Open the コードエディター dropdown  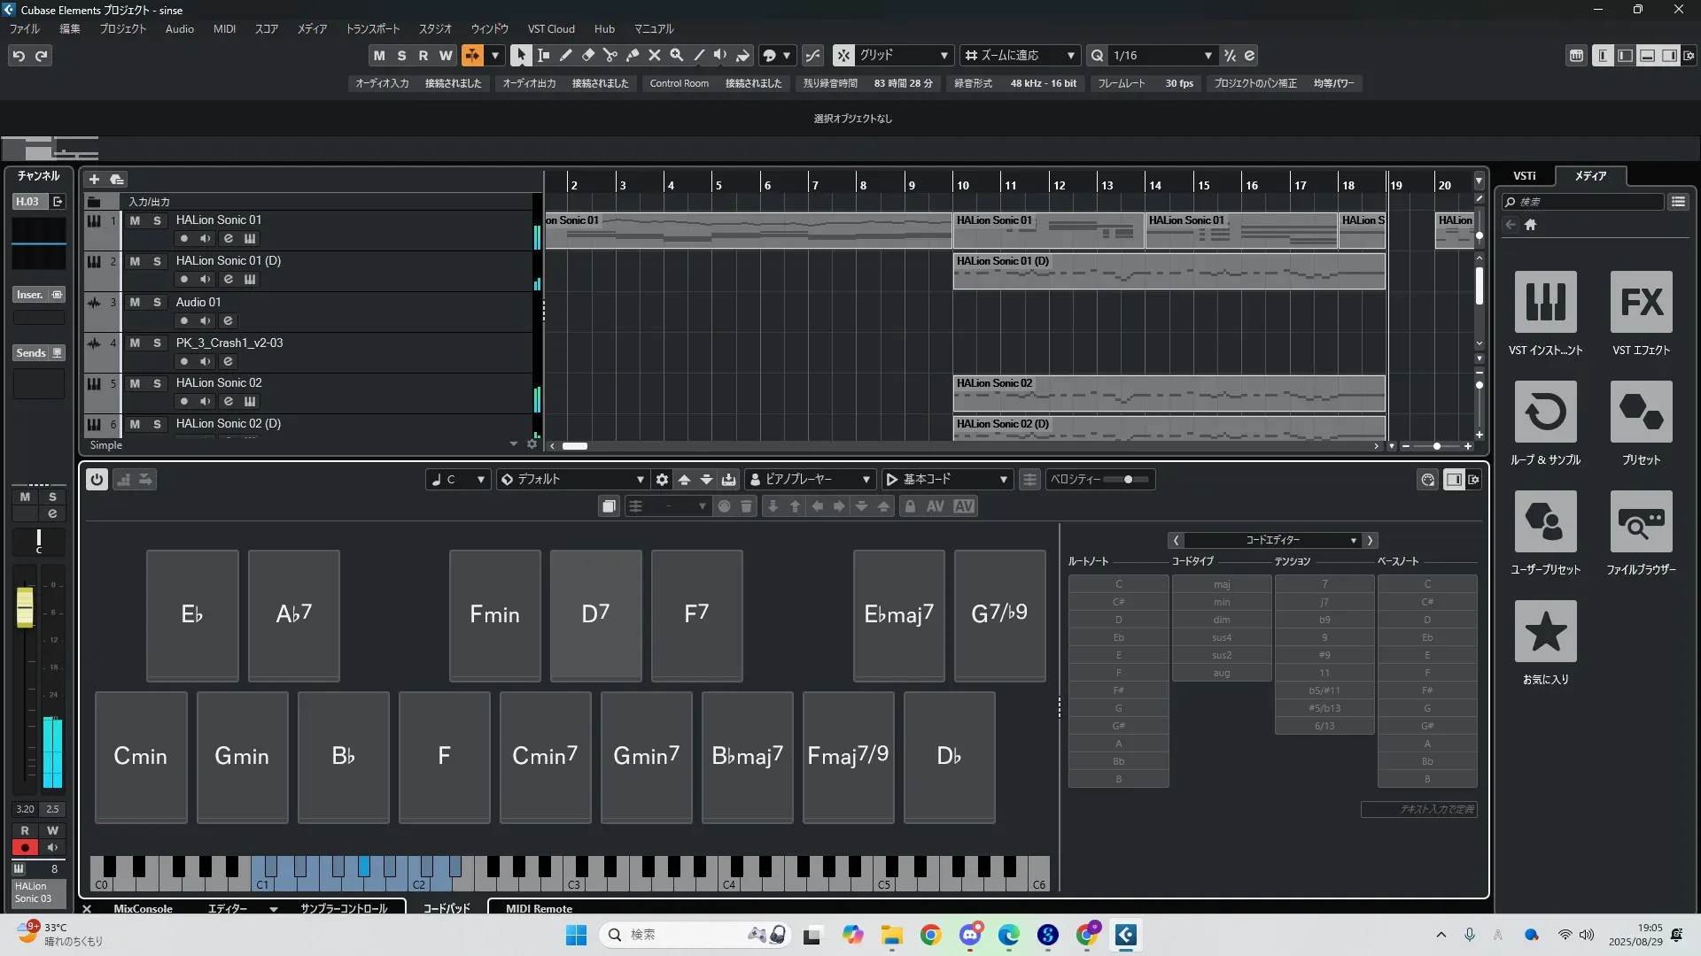click(1272, 540)
